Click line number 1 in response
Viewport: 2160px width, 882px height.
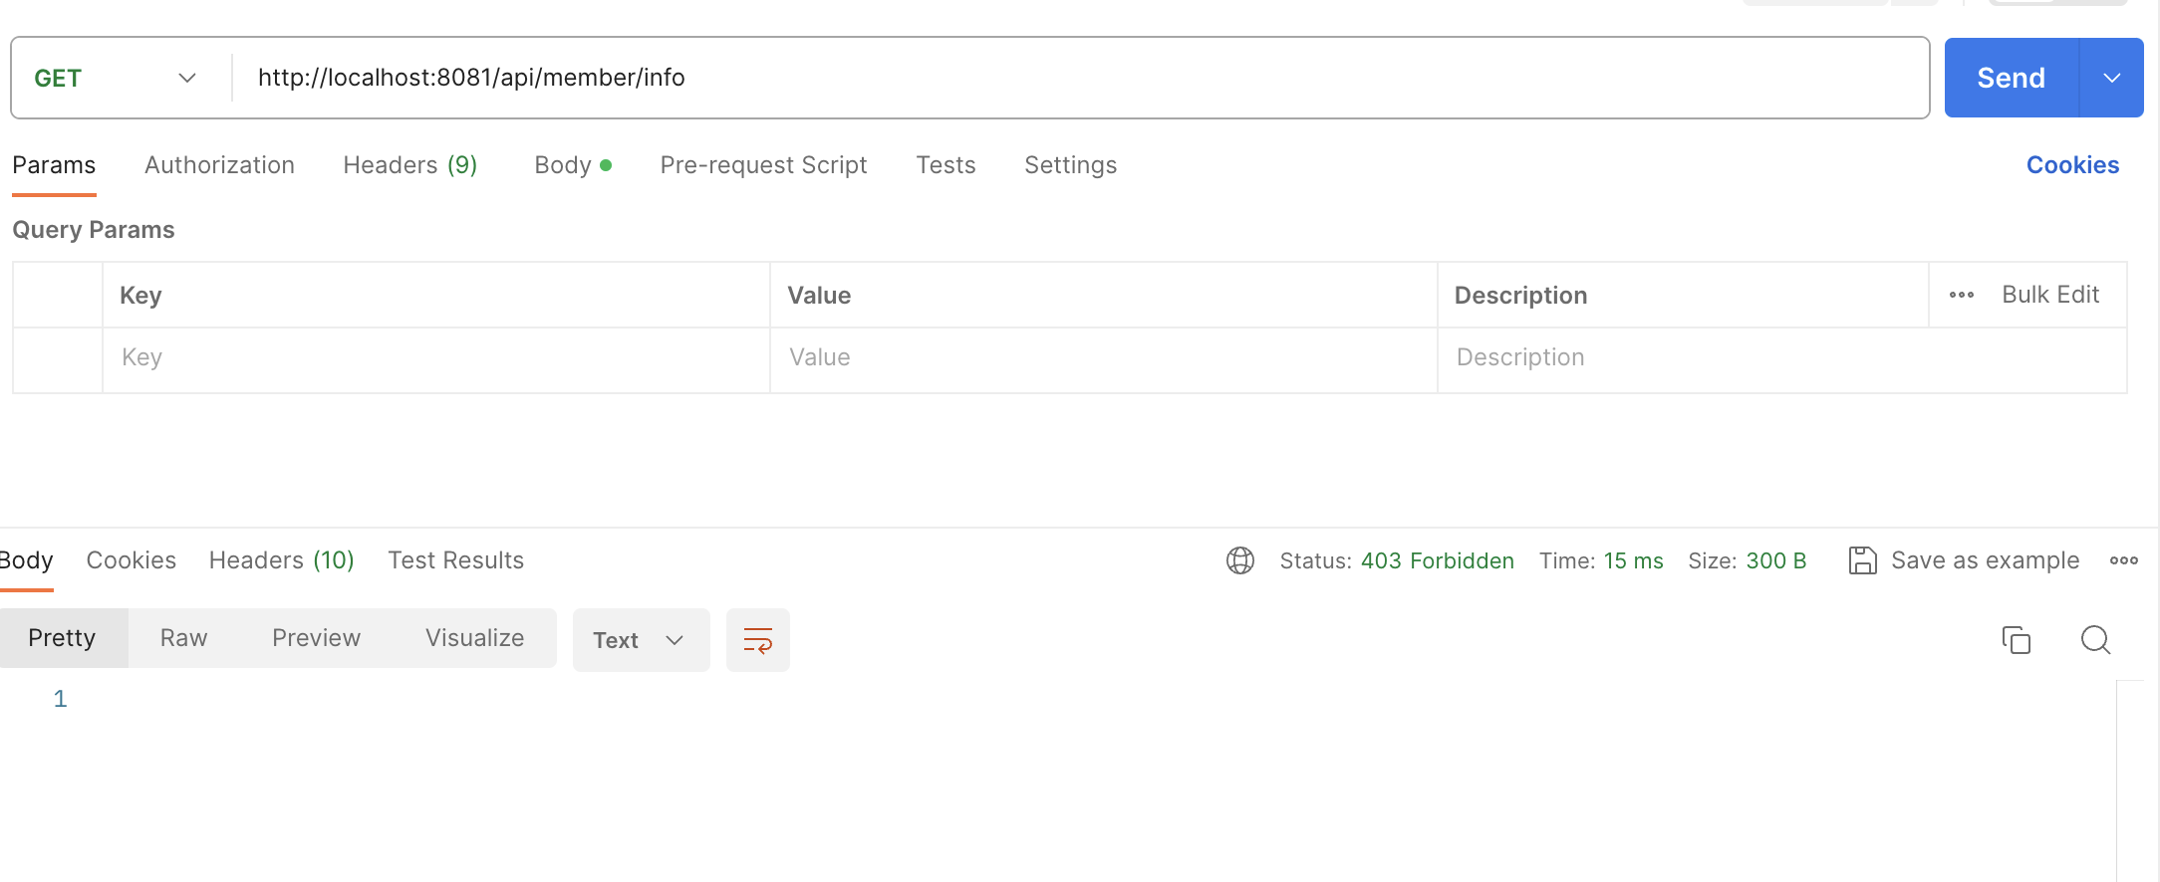[x=60, y=699]
